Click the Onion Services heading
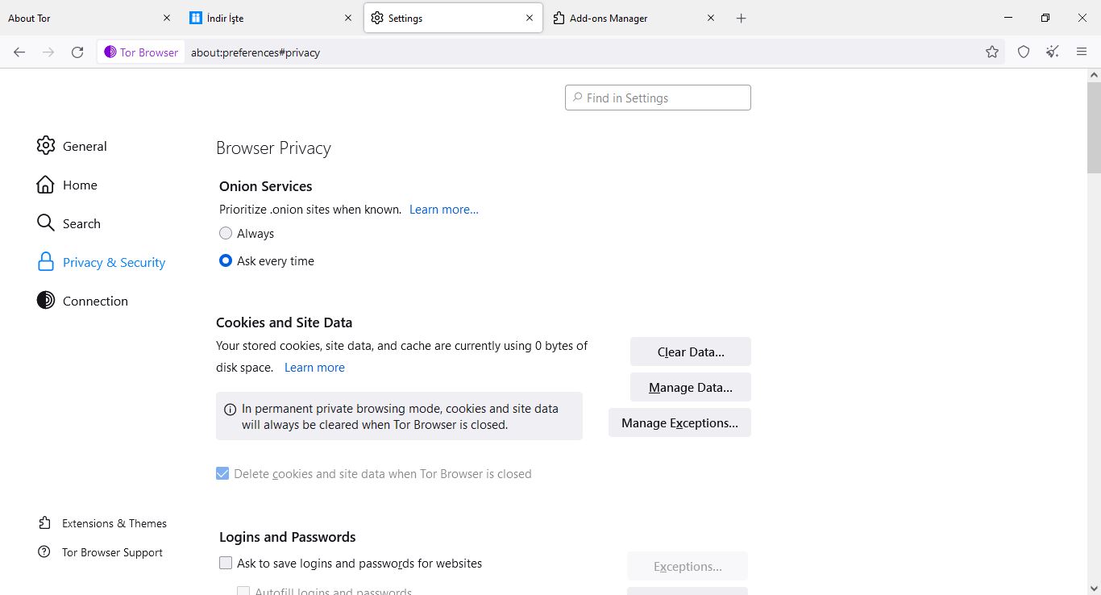Viewport: 1101px width, 595px height. [x=265, y=186]
